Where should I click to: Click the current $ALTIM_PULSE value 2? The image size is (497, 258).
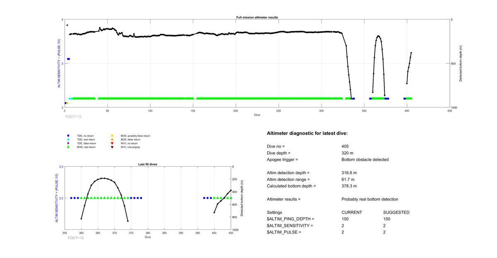click(x=343, y=232)
